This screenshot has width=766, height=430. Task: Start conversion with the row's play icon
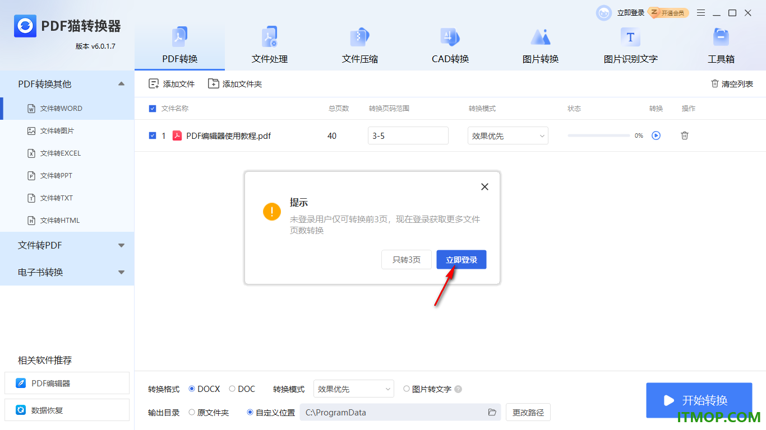[656, 135]
